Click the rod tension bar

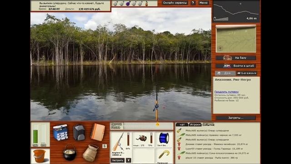pos(148,124)
